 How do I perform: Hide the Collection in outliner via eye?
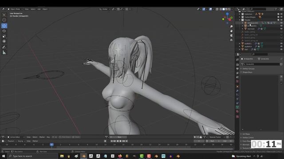point(281,14)
